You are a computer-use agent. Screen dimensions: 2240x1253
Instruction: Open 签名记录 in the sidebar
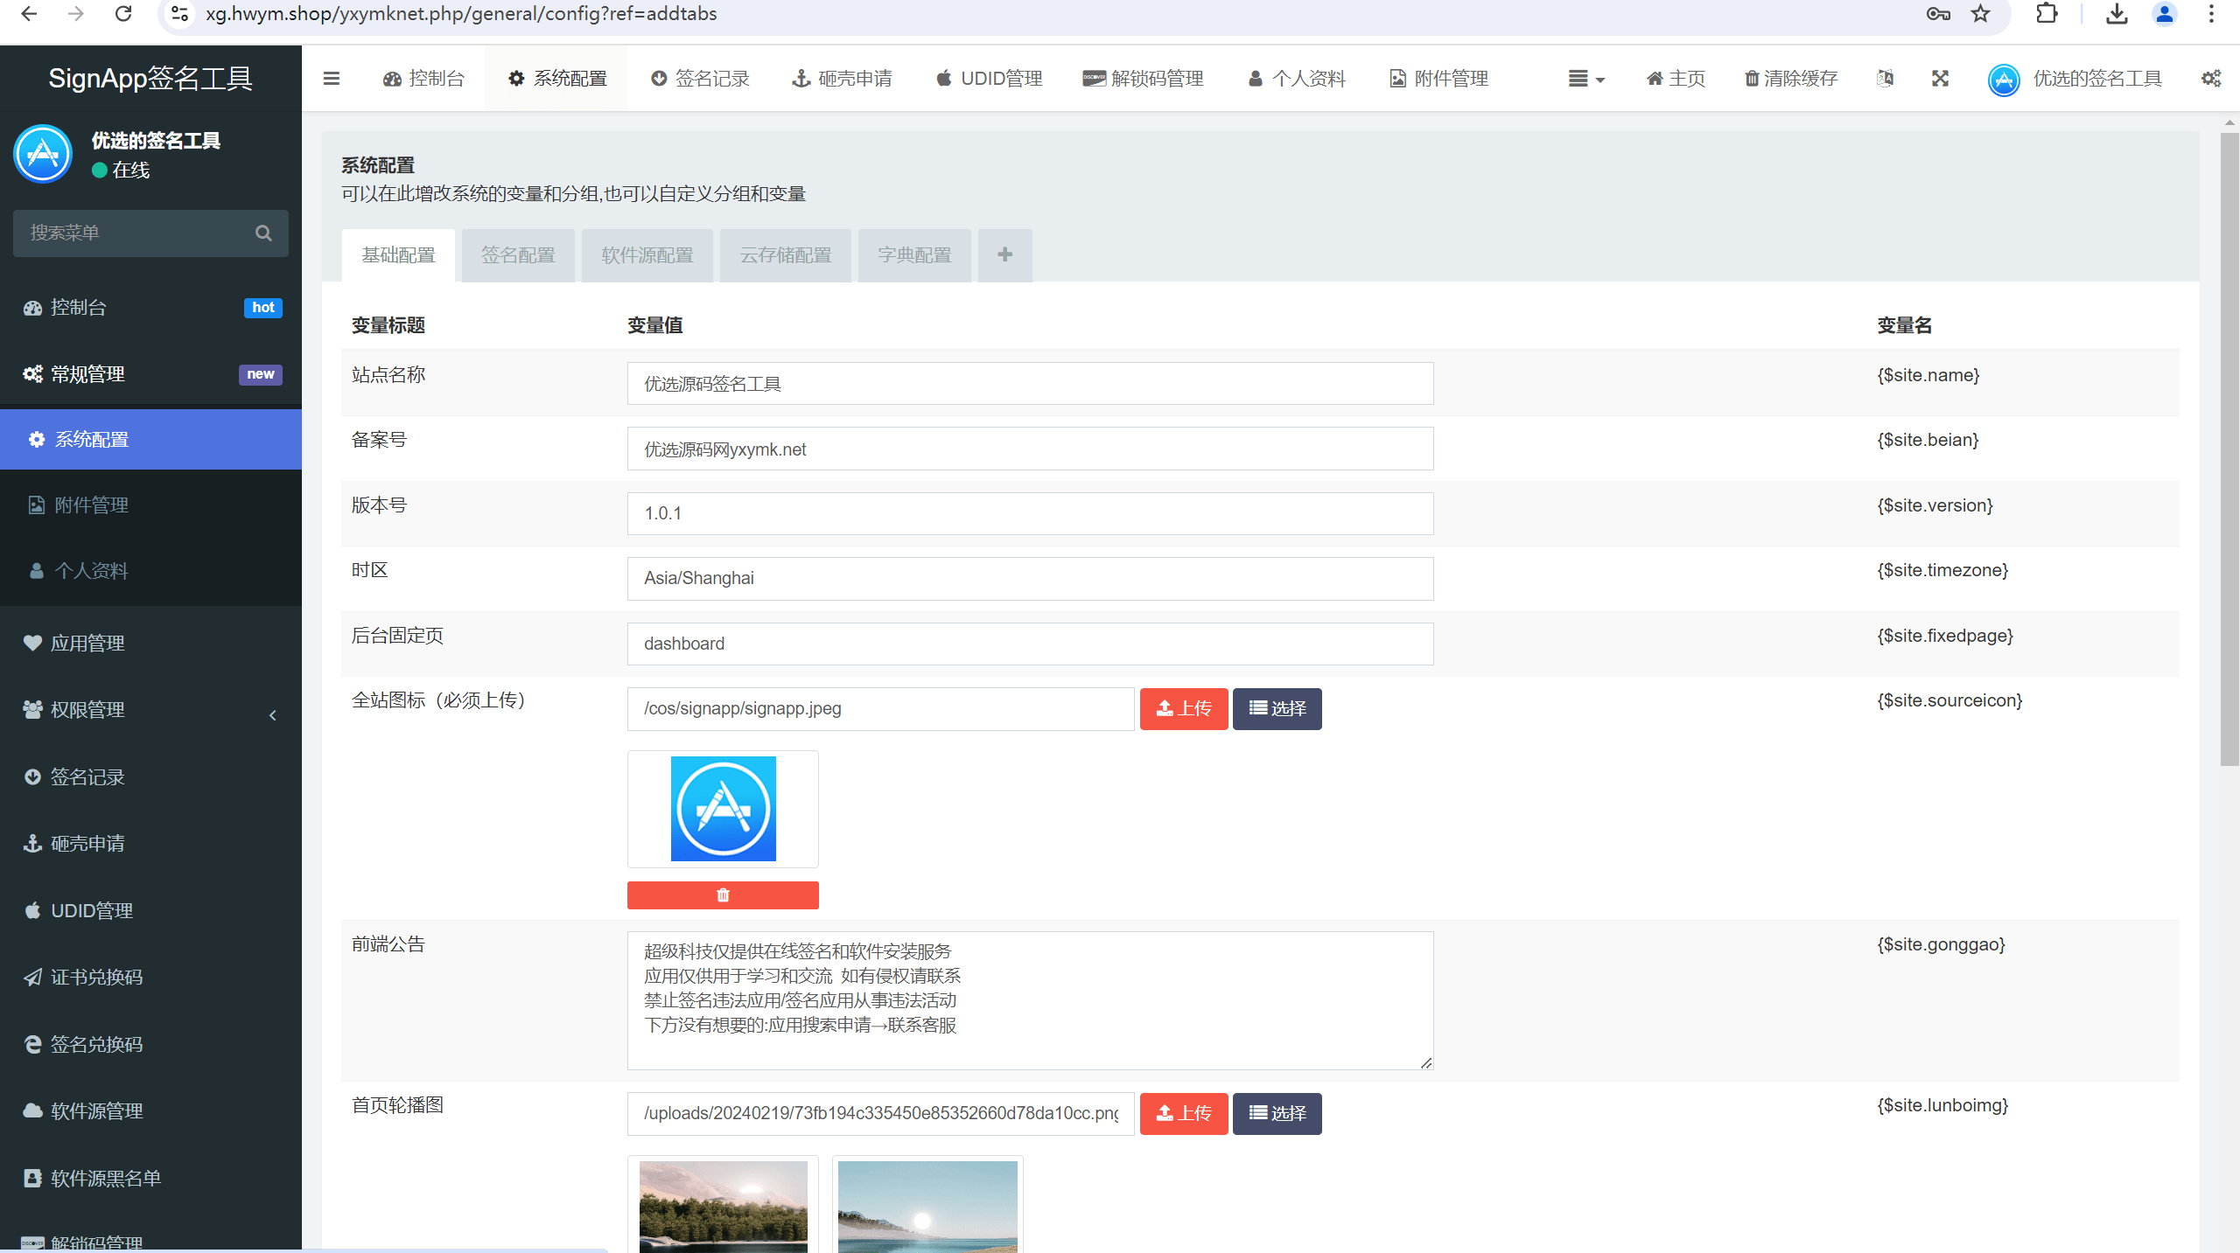tap(150, 776)
